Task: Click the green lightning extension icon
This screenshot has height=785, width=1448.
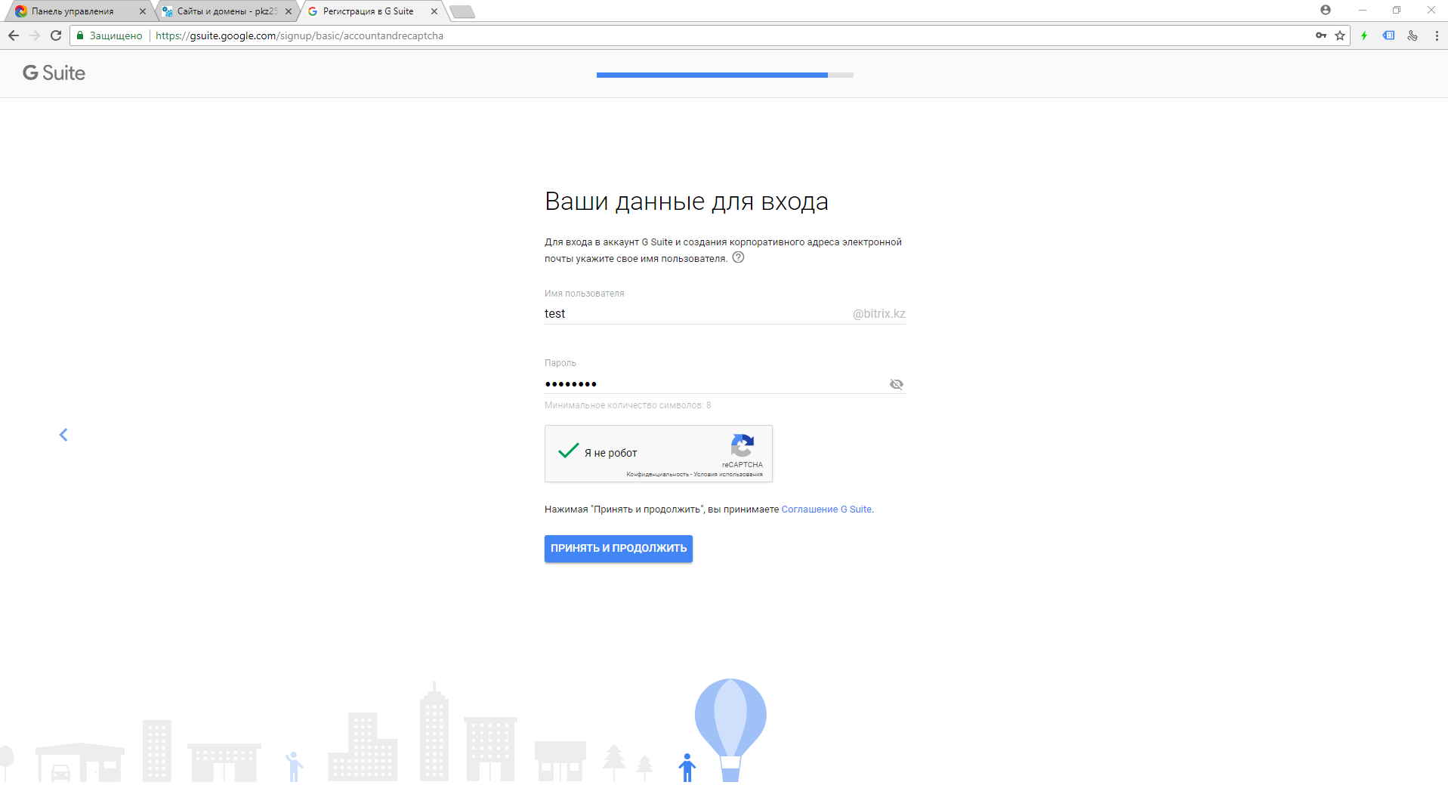Action: click(x=1364, y=35)
